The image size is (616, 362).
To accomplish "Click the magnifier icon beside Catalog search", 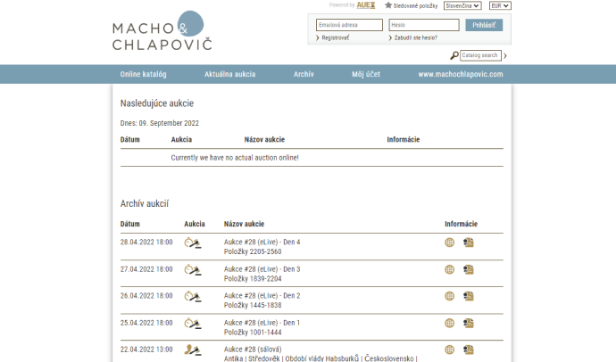I will coord(454,55).
